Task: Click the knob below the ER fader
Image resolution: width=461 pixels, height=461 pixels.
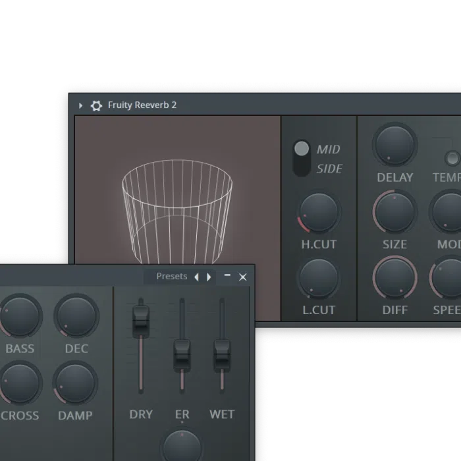Action: [x=182, y=446]
